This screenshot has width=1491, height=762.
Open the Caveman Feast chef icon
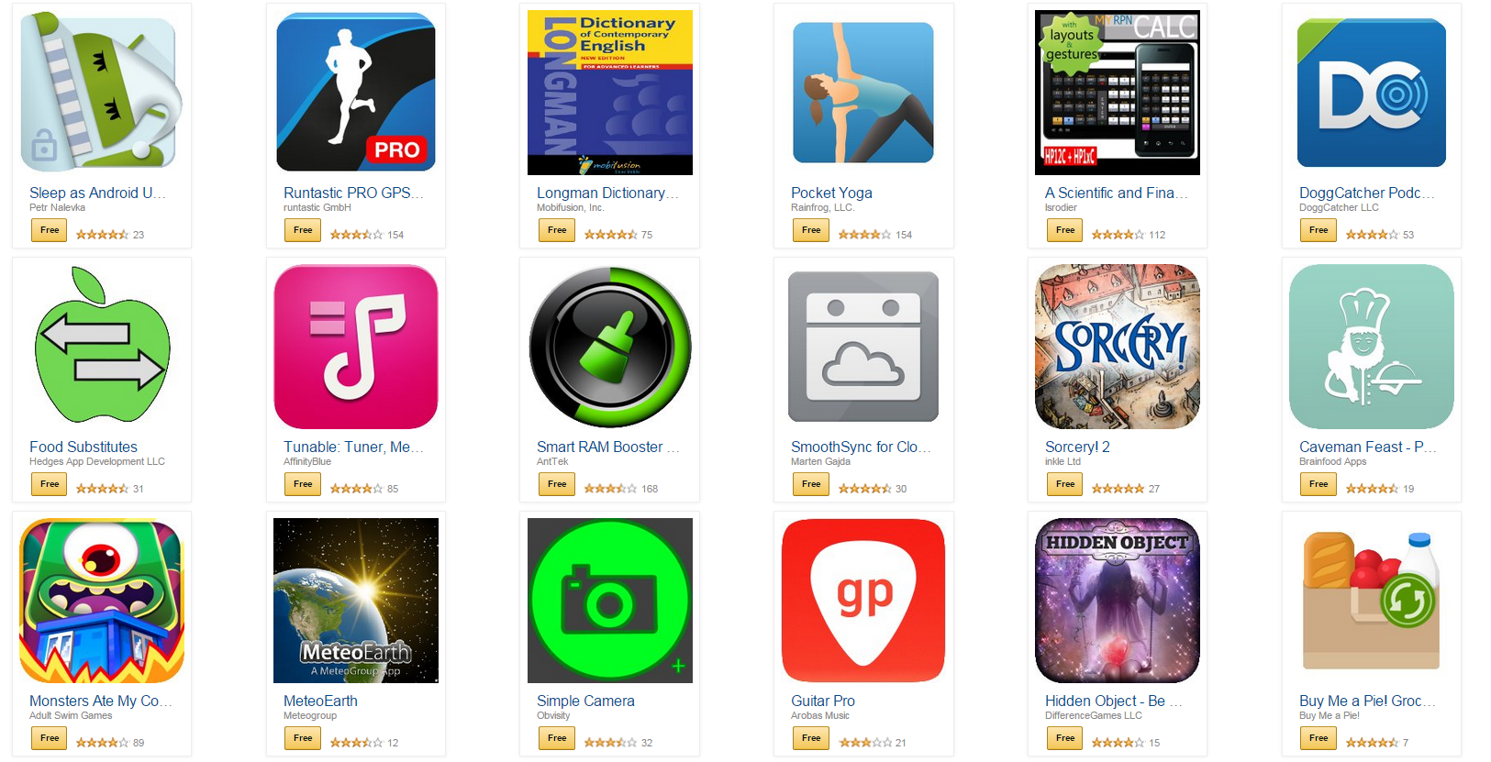1372,347
